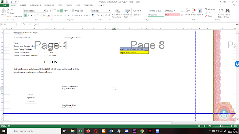Align text to the left

point(55,15)
